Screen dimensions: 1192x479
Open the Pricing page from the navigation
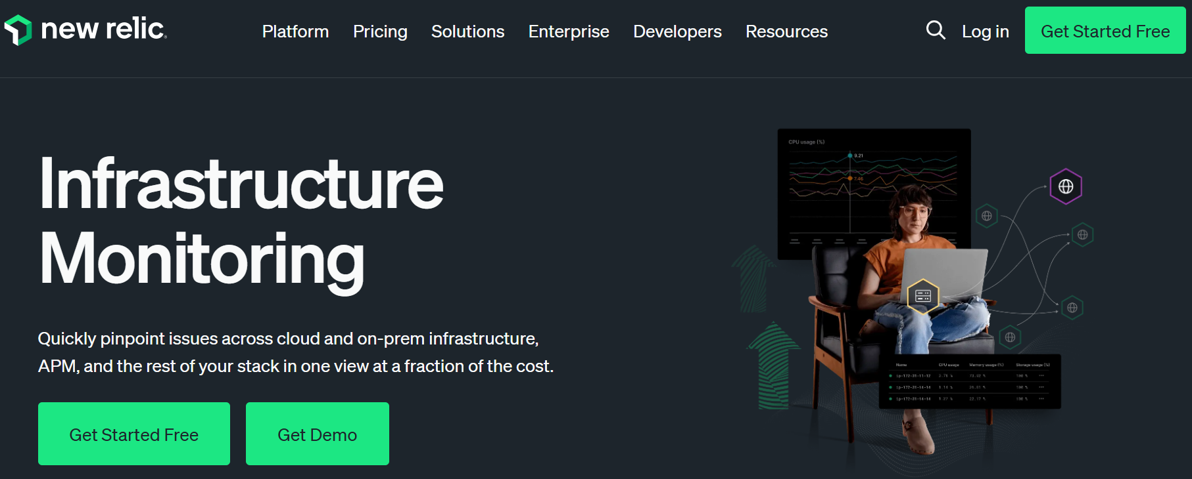pyautogui.click(x=380, y=31)
